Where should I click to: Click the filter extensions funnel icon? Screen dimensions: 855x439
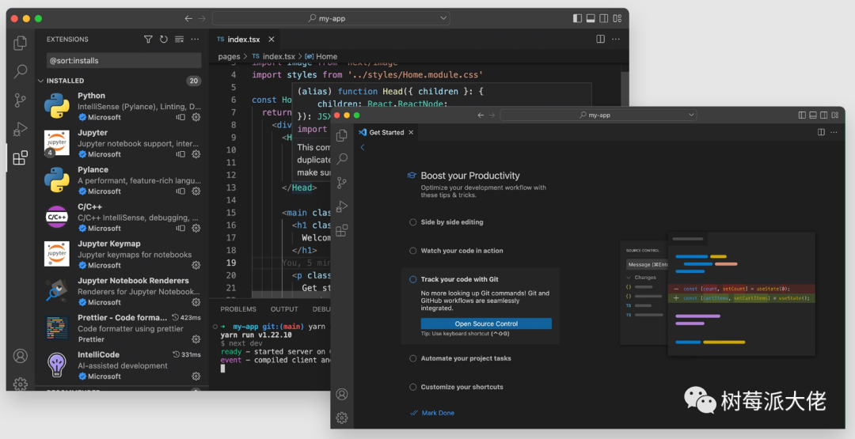point(148,40)
